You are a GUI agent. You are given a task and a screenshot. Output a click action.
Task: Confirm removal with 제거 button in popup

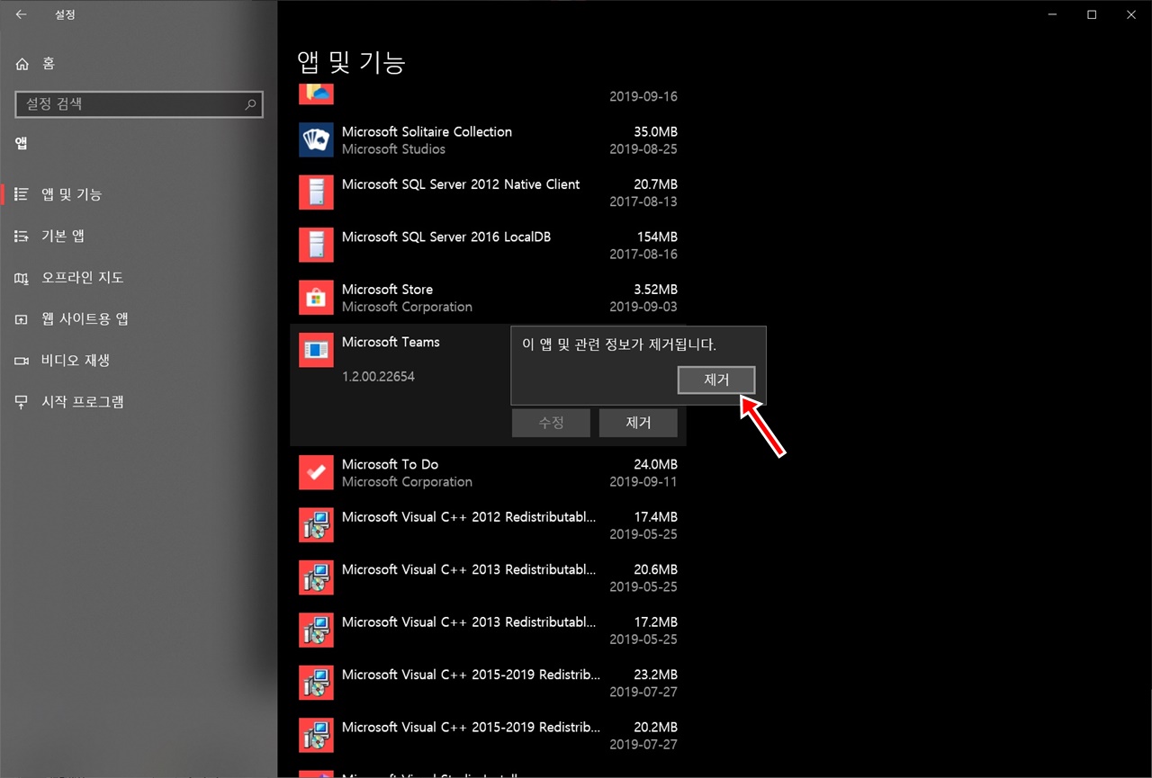(716, 380)
